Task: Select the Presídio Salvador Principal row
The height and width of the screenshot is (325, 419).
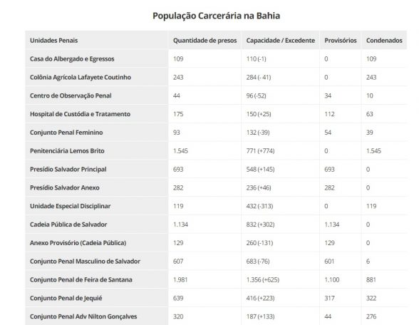Action: point(216,169)
